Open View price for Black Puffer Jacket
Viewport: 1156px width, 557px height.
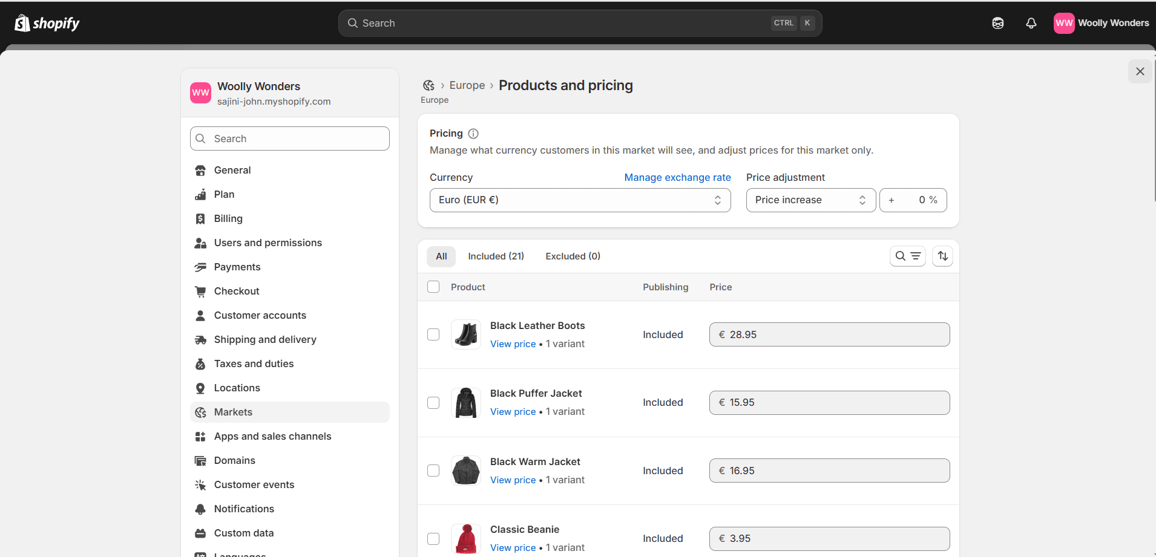click(x=513, y=412)
